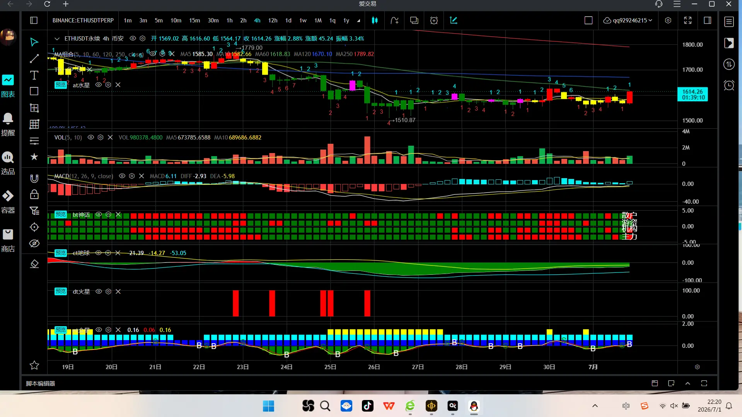Click the star favorites tool in left toolbar

34,157
